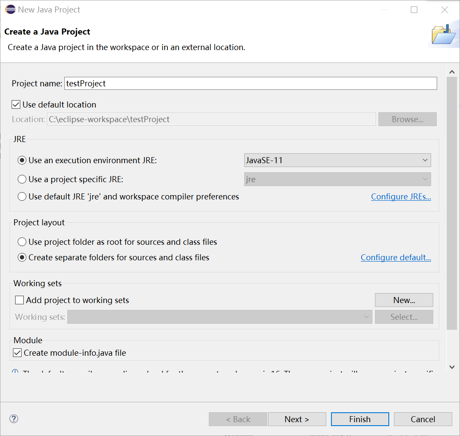Image resolution: width=460 pixels, height=436 pixels.
Task: Click the Project name text field
Action: coord(251,83)
